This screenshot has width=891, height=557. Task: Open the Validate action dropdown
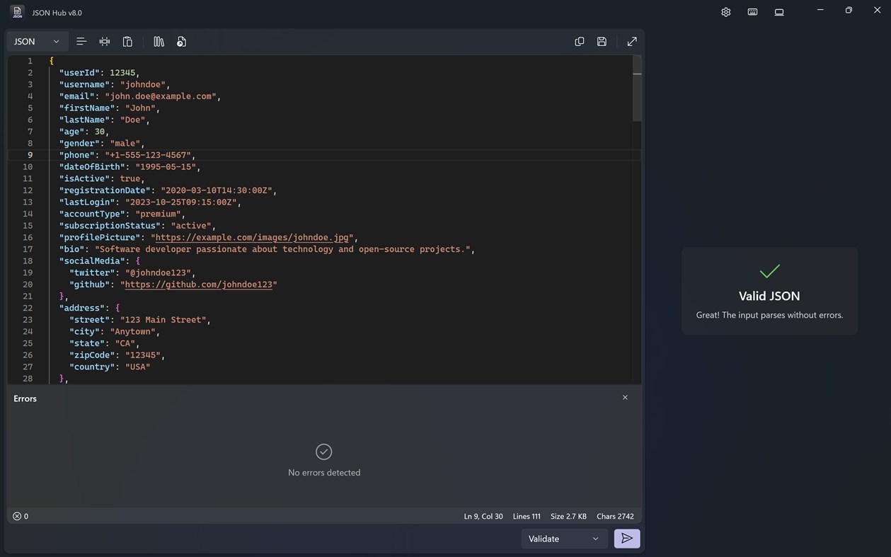[564, 539]
